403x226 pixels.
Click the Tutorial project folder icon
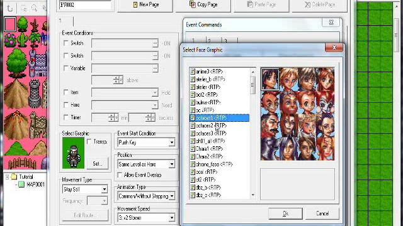click(14, 176)
